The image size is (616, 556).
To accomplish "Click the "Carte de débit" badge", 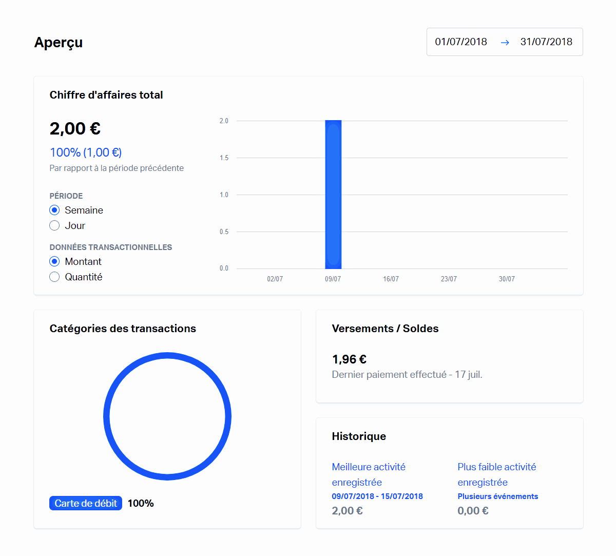I will tap(85, 503).
